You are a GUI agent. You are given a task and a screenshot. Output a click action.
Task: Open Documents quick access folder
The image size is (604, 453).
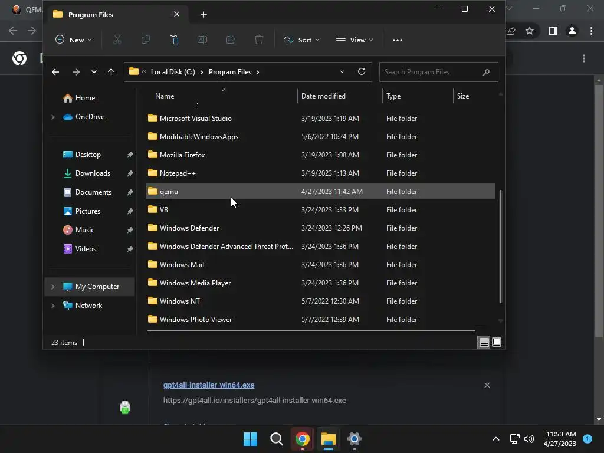[x=87, y=192]
